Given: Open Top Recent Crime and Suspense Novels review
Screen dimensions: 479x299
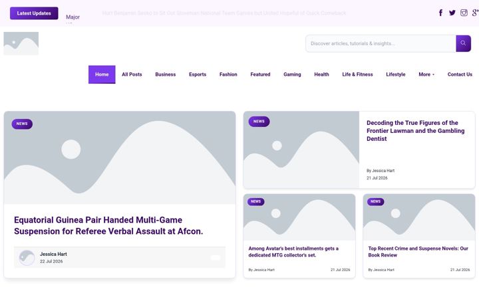Looking at the screenshot, I should pos(418,252).
